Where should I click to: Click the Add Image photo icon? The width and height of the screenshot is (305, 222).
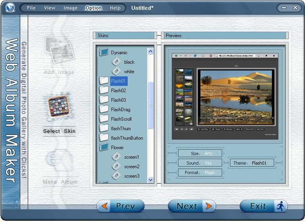click(59, 50)
